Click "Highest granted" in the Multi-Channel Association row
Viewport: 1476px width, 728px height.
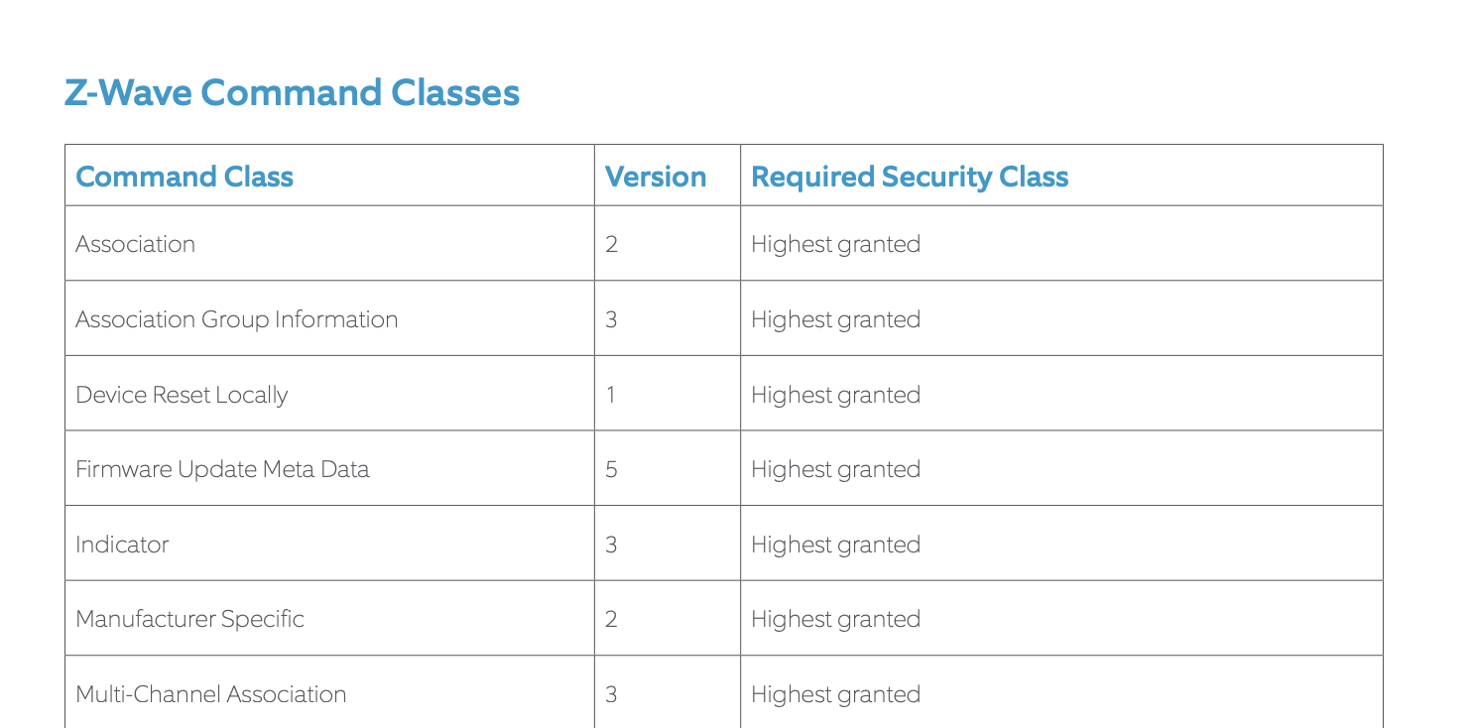pos(835,694)
